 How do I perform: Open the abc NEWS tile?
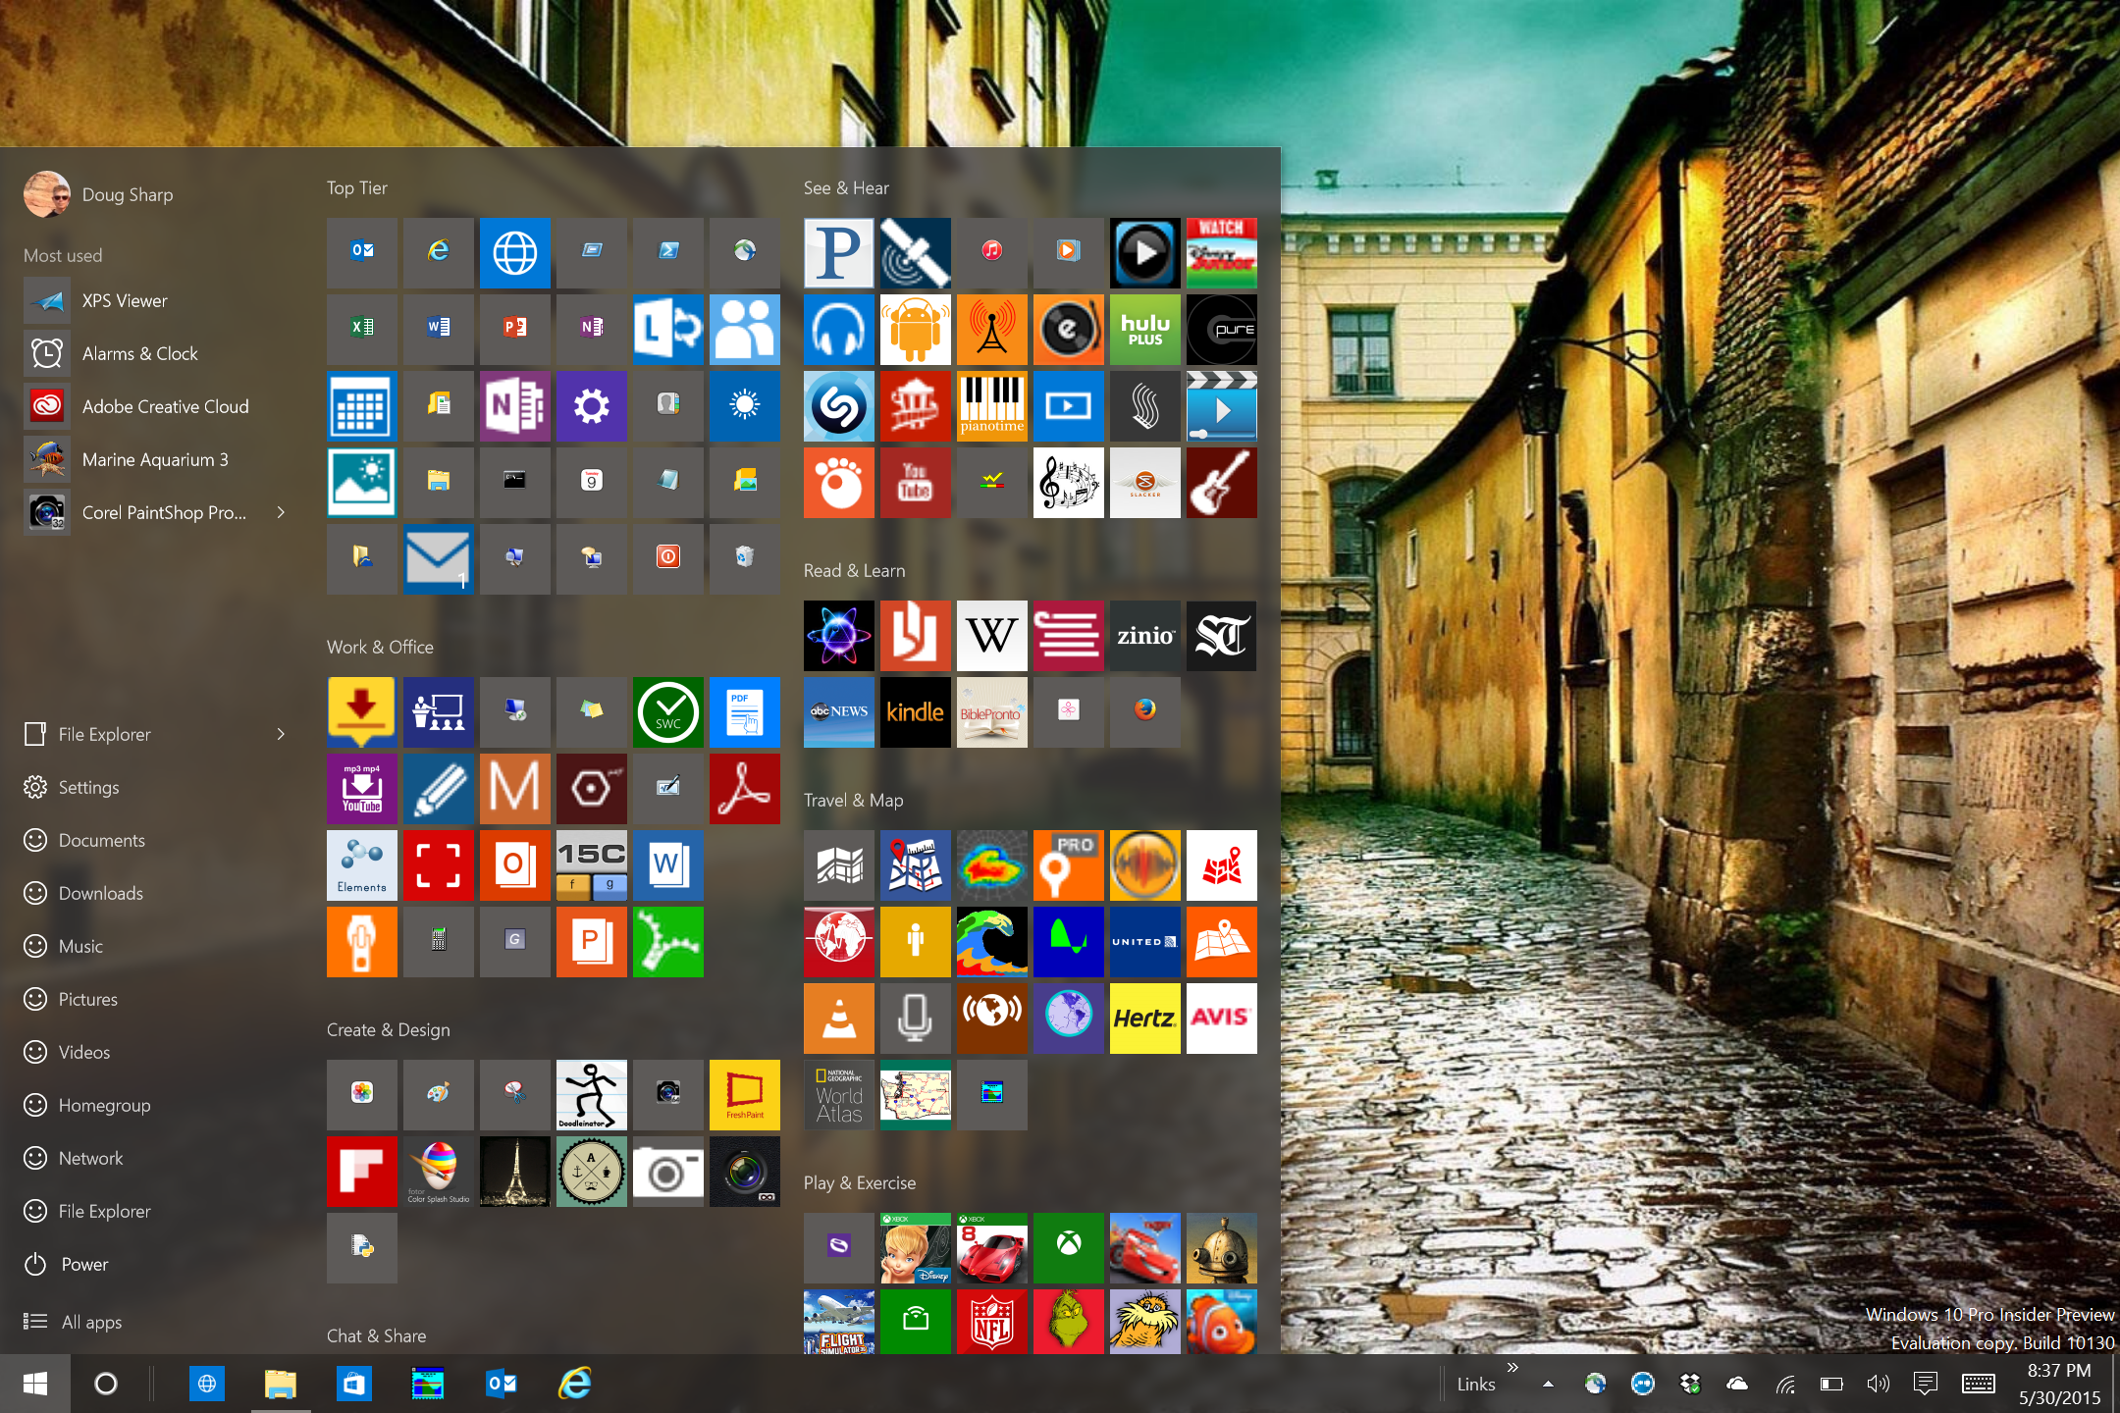click(x=838, y=711)
